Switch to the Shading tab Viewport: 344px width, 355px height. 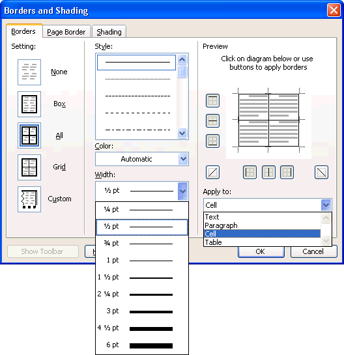point(109,32)
